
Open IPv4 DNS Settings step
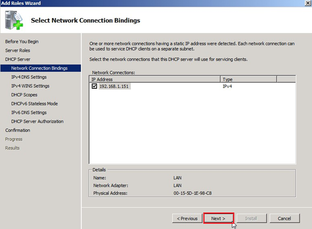[29, 77]
